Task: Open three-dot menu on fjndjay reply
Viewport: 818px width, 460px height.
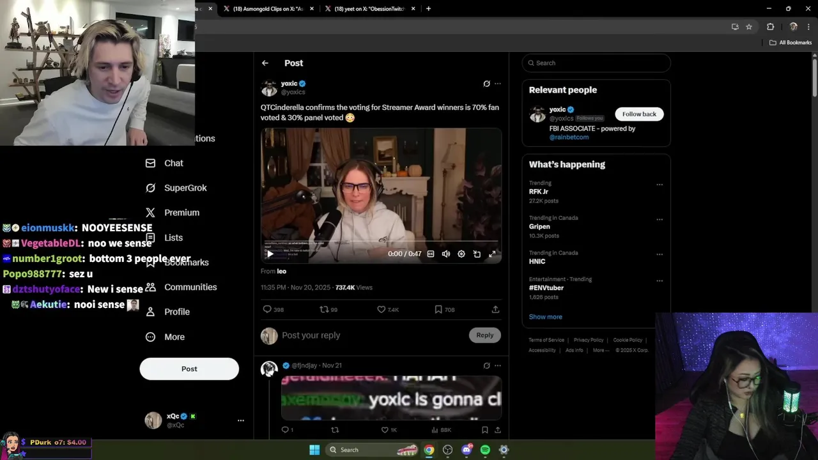Action: click(x=498, y=365)
